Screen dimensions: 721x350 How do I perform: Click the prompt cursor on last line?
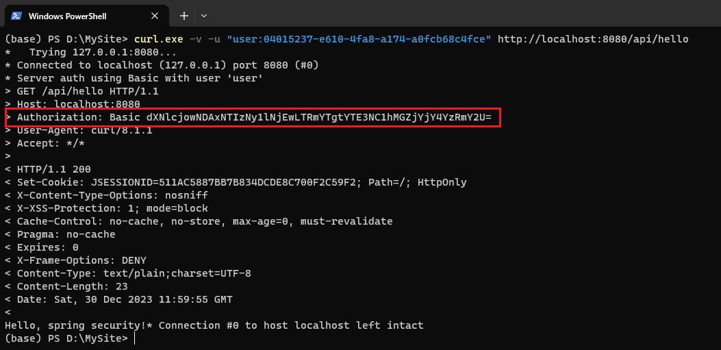point(135,339)
